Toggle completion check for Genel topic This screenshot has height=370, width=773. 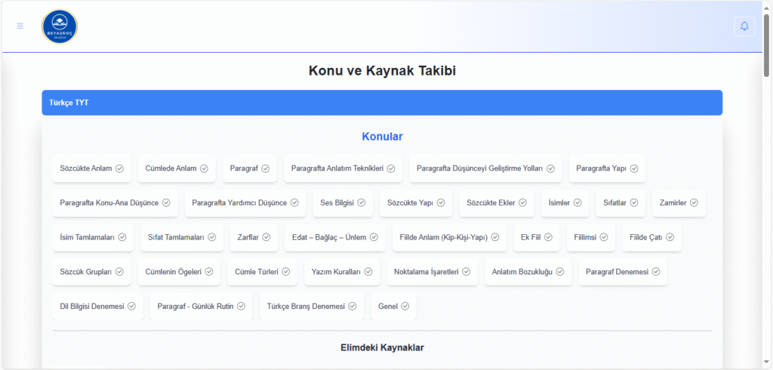click(405, 307)
